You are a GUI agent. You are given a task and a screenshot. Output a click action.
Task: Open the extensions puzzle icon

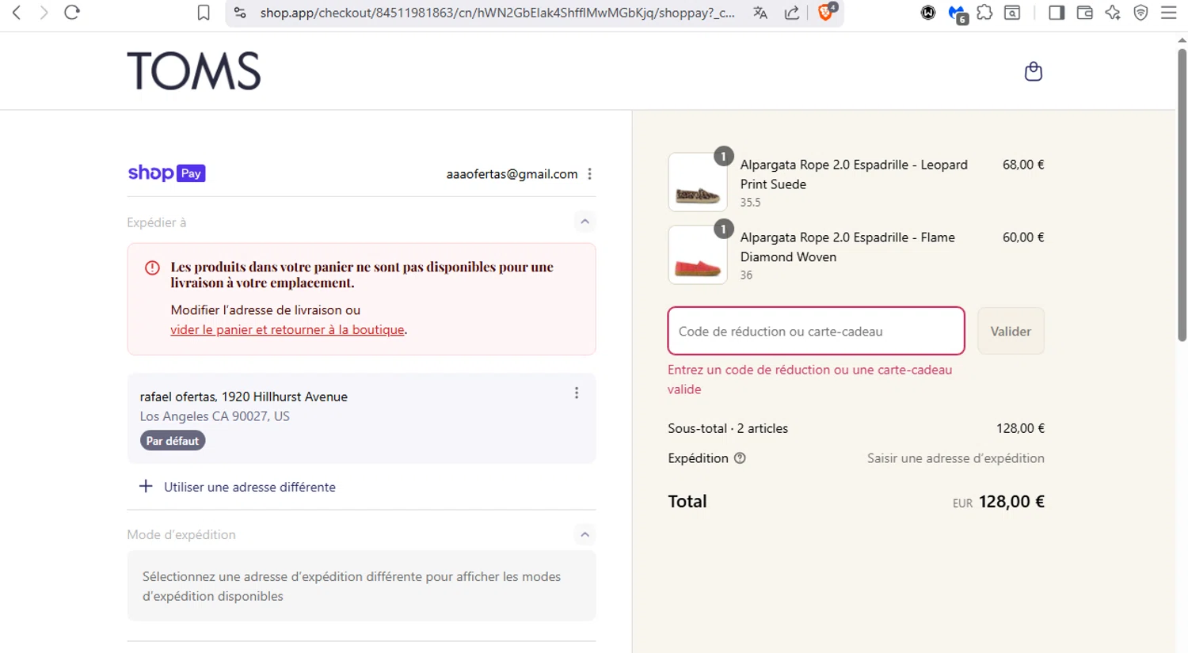(x=984, y=13)
